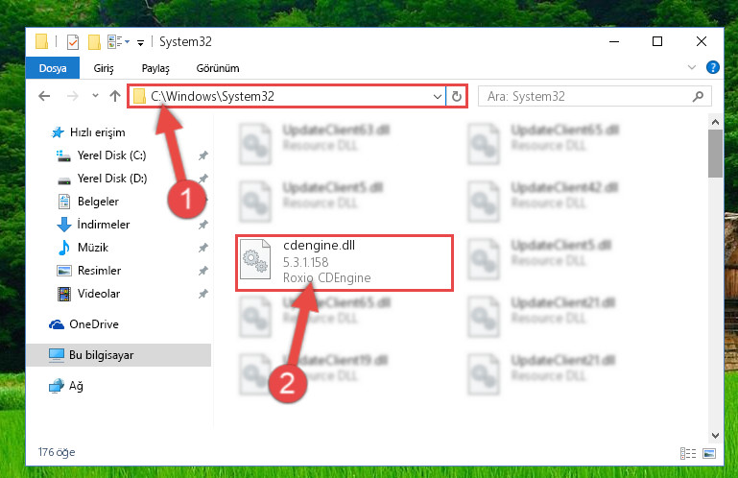This screenshot has height=478, width=738.
Task: Go up one folder level
Action: [115, 96]
